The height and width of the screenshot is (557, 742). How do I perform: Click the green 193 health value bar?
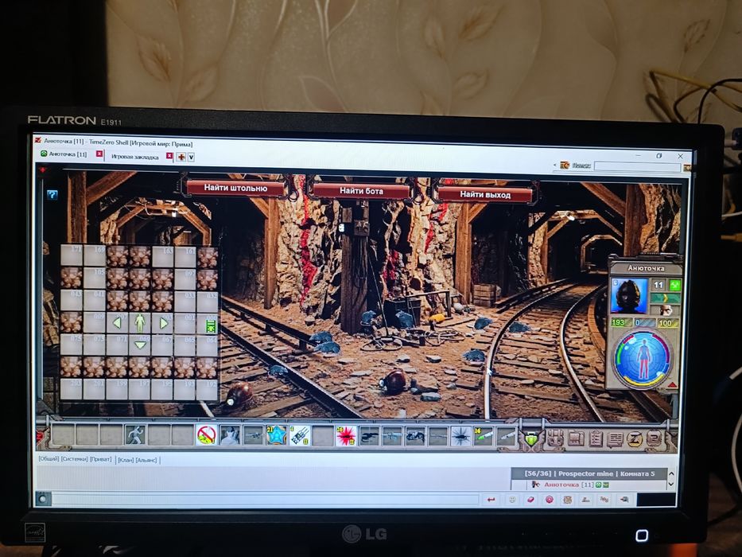point(620,322)
